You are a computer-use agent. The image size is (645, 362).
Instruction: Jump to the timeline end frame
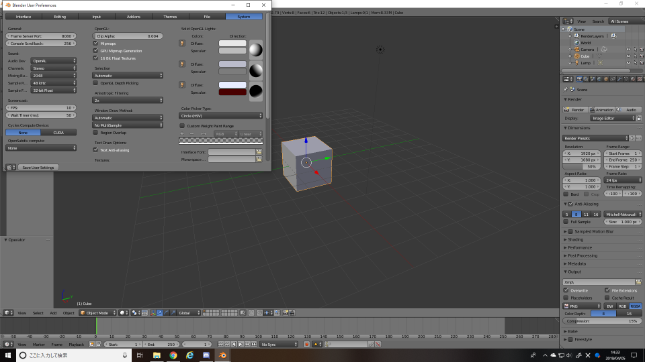coord(254,345)
